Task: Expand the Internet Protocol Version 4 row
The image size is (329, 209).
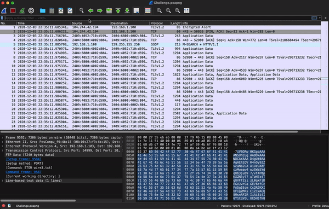Action: (3, 146)
